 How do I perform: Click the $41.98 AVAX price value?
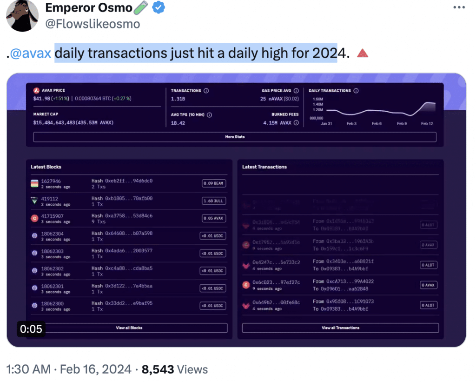(41, 99)
